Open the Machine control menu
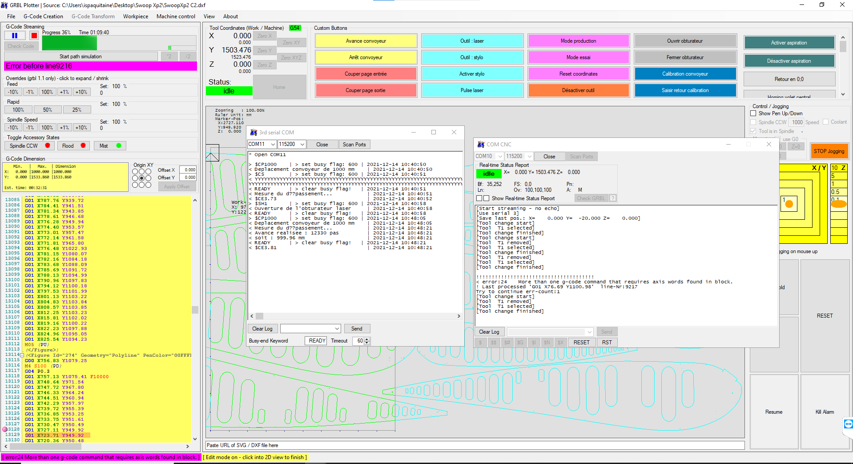This screenshot has height=464, width=853. coord(176,16)
